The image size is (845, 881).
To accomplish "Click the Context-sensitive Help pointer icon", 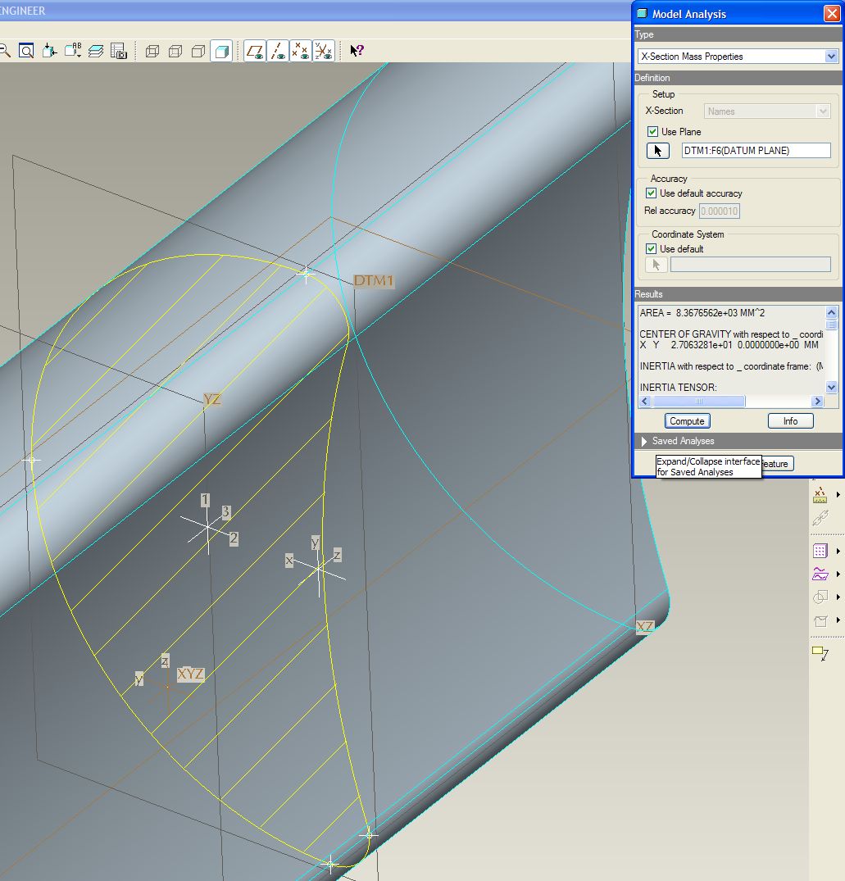I will tap(357, 51).
